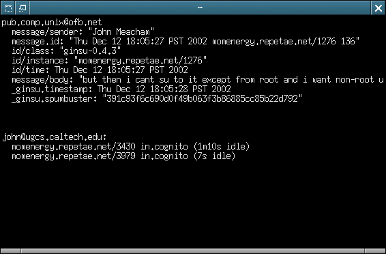Click the dotted-square window menu icon
Image resolution: width=386 pixels, height=254 pixels.
click(x=8, y=8)
